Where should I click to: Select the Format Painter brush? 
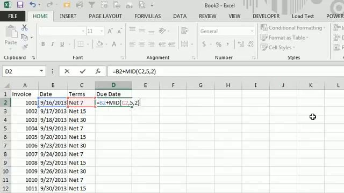coord(25,47)
